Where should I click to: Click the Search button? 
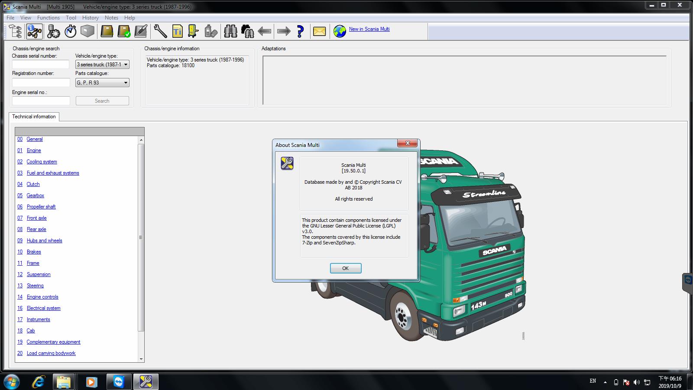(x=102, y=101)
